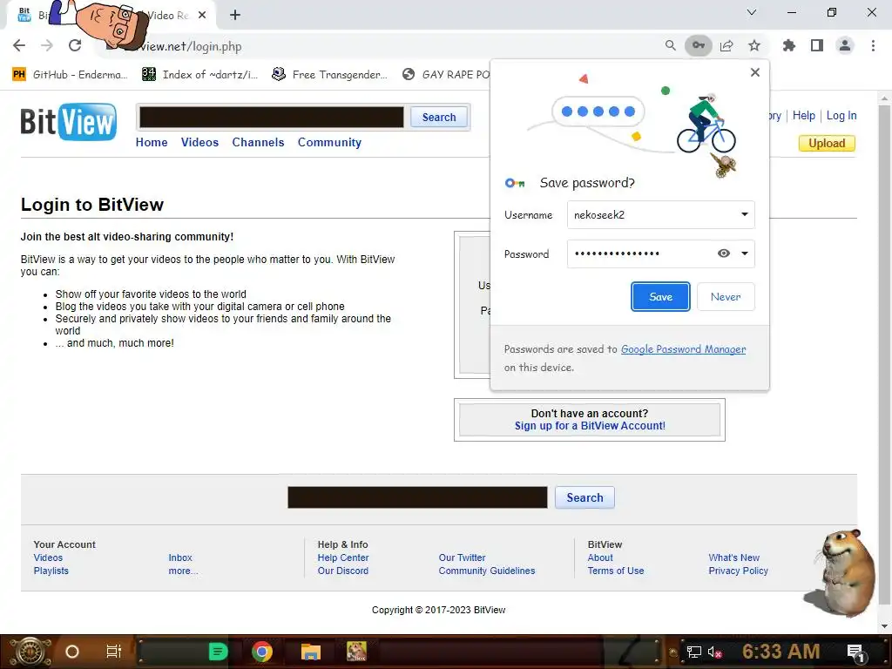Image resolution: width=892 pixels, height=669 pixels.
Task: Reload the current page
Action: tap(75, 45)
